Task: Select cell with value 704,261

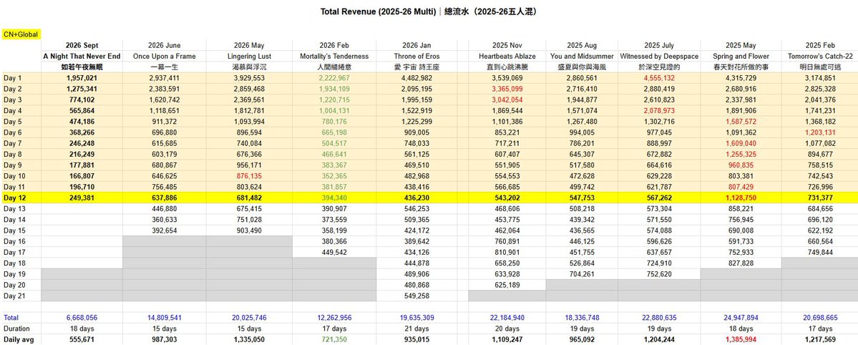Action: point(582,274)
